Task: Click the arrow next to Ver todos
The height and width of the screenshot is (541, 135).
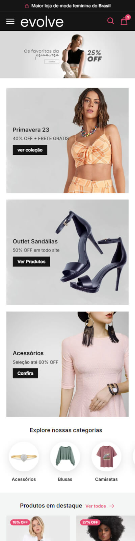Action: pos(112,506)
